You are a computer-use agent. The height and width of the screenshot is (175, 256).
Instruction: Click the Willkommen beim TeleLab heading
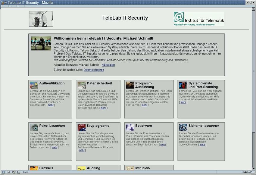(x=104, y=38)
